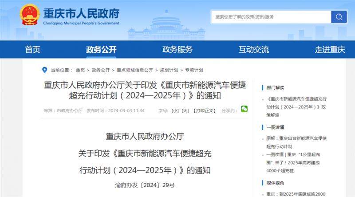This screenshot has width=355, height=197.
Task: Open the 首页 navigation tab
Action: coord(32,49)
